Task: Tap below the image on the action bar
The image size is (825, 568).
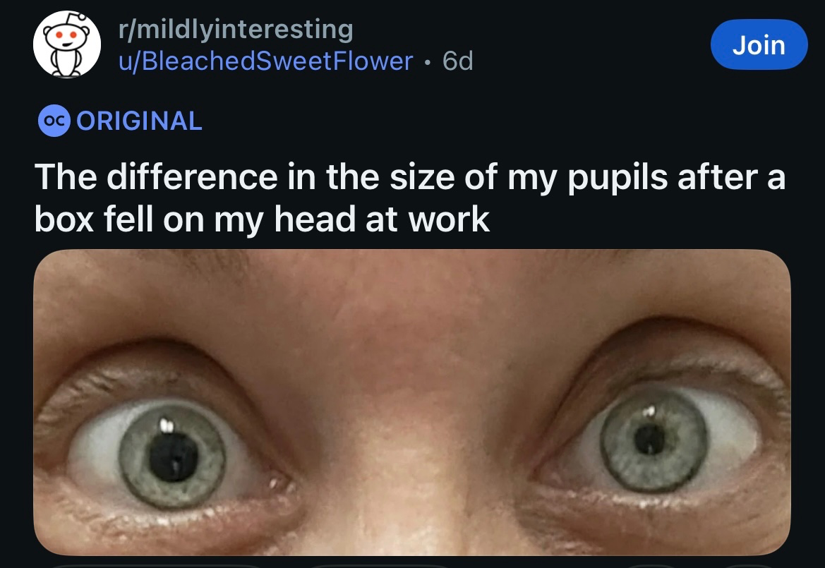Action: 413,564
